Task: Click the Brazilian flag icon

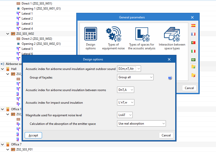Action: 193,60
